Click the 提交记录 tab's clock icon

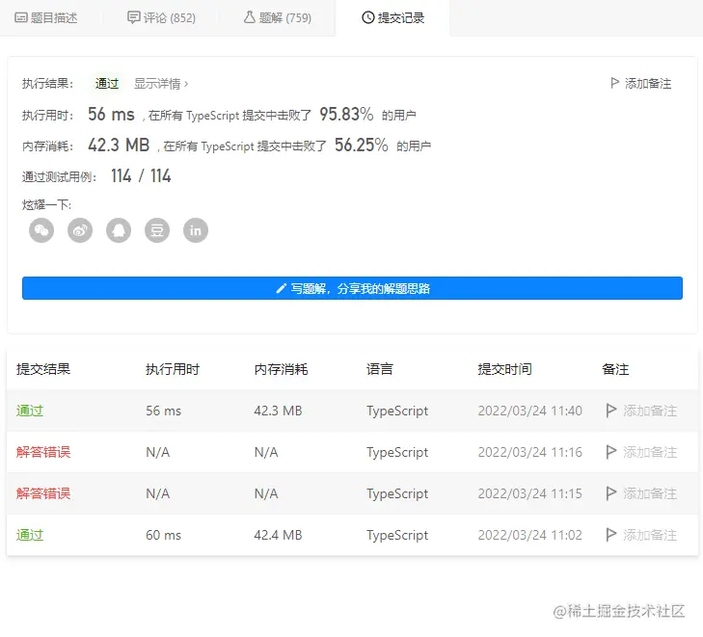(x=368, y=18)
